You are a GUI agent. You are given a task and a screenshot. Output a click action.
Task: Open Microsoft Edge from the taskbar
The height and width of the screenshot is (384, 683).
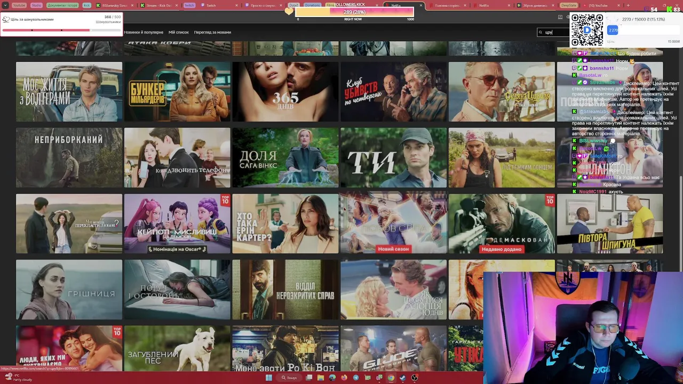(332, 378)
